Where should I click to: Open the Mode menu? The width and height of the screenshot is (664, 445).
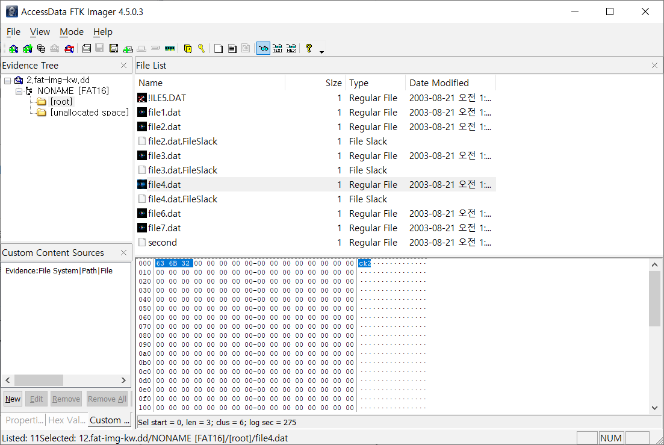tap(72, 32)
